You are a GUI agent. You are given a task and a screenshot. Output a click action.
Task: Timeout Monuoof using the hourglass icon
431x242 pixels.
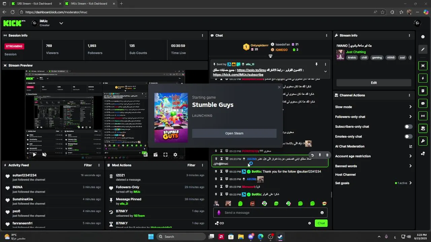(221, 187)
